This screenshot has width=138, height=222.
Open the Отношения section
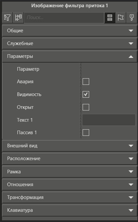pos(69,185)
